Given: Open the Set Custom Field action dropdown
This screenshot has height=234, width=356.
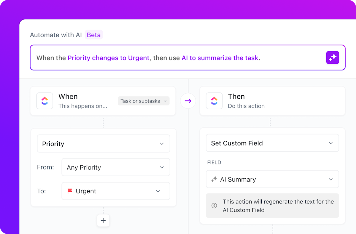Looking at the screenshot, I should (272, 143).
